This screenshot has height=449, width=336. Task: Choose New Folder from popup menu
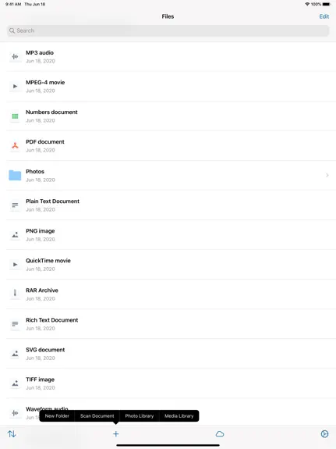[57, 415]
